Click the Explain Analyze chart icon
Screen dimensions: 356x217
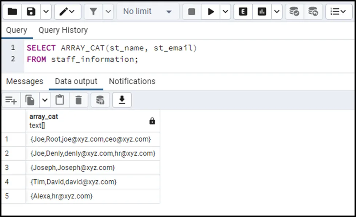(x=262, y=12)
